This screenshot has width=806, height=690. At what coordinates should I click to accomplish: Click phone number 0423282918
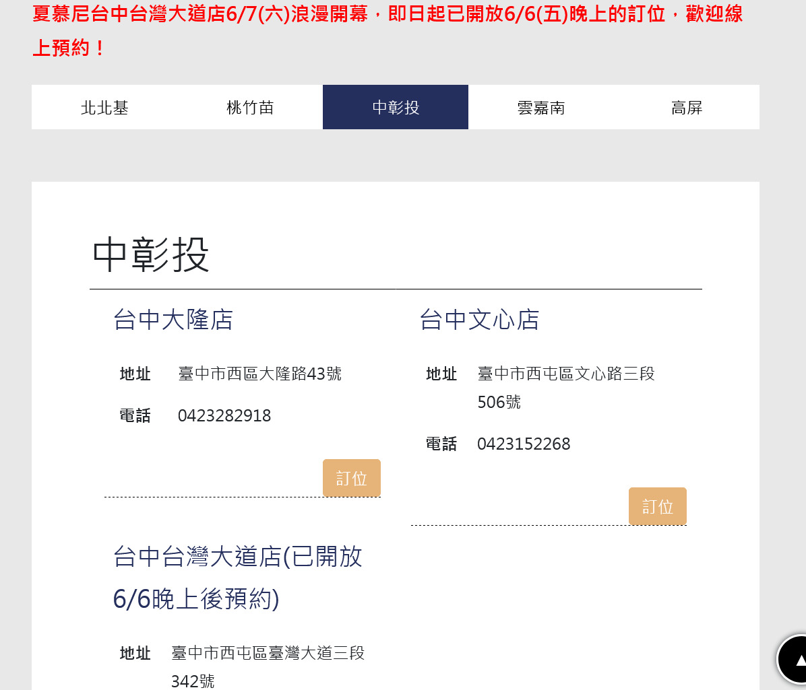coord(224,416)
